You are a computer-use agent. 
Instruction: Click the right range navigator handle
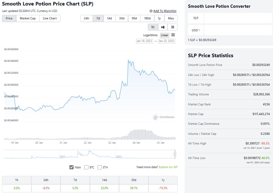pyautogui.click(x=175, y=154)
